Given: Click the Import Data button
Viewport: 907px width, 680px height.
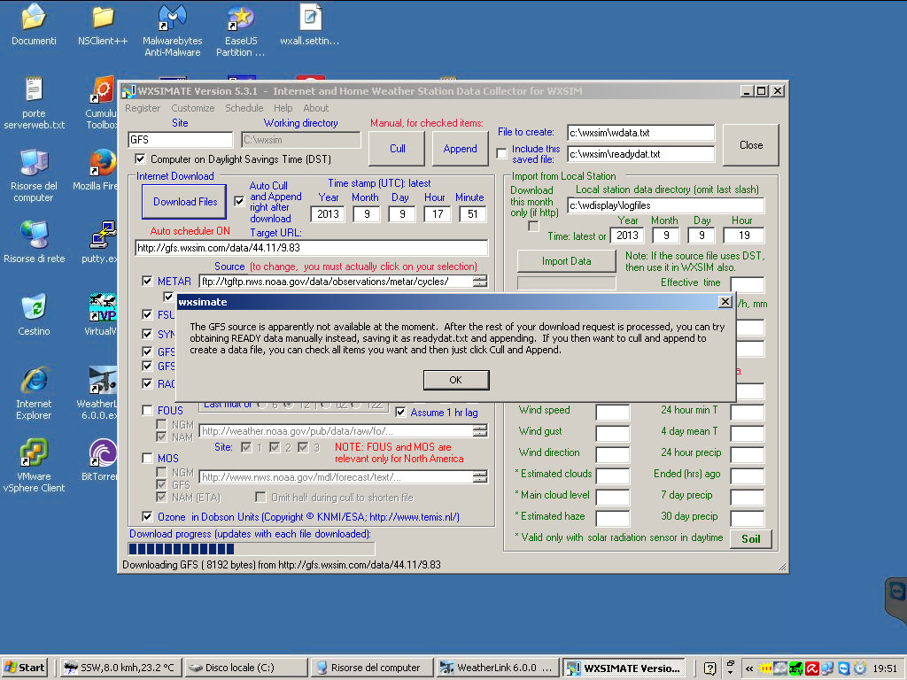Looking at the screenshot, I should (566, 261).
